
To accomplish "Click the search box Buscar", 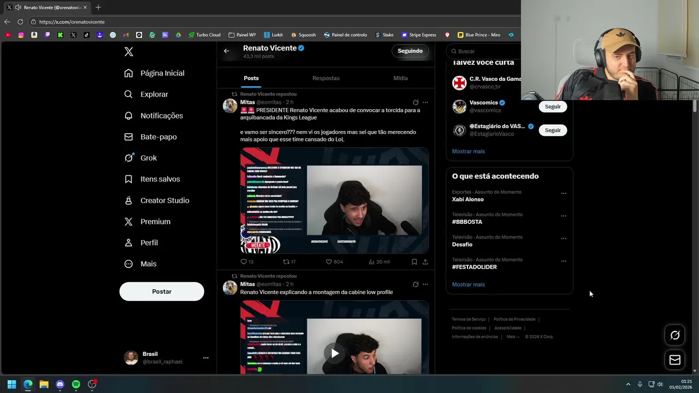I will point(483,51).
